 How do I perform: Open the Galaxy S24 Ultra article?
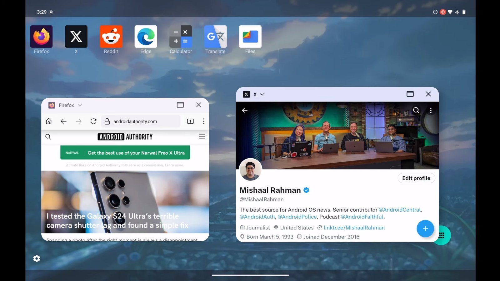pos(125,202)
